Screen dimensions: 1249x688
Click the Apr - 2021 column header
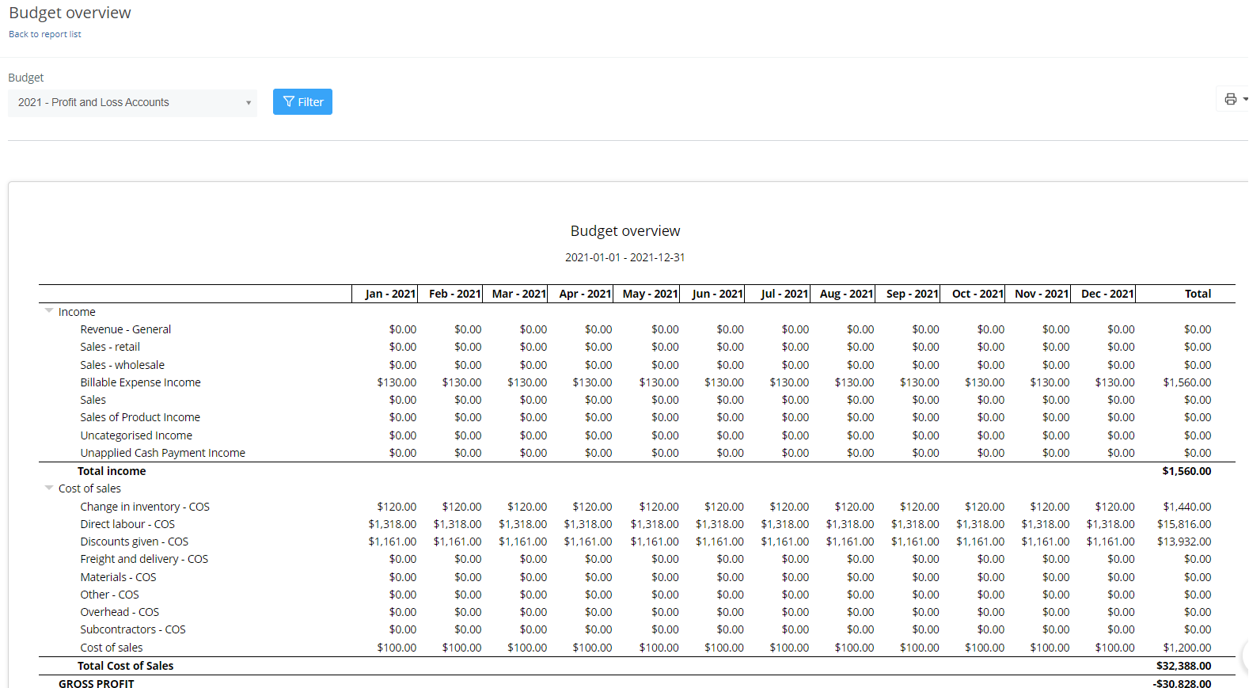click(580, 294)
